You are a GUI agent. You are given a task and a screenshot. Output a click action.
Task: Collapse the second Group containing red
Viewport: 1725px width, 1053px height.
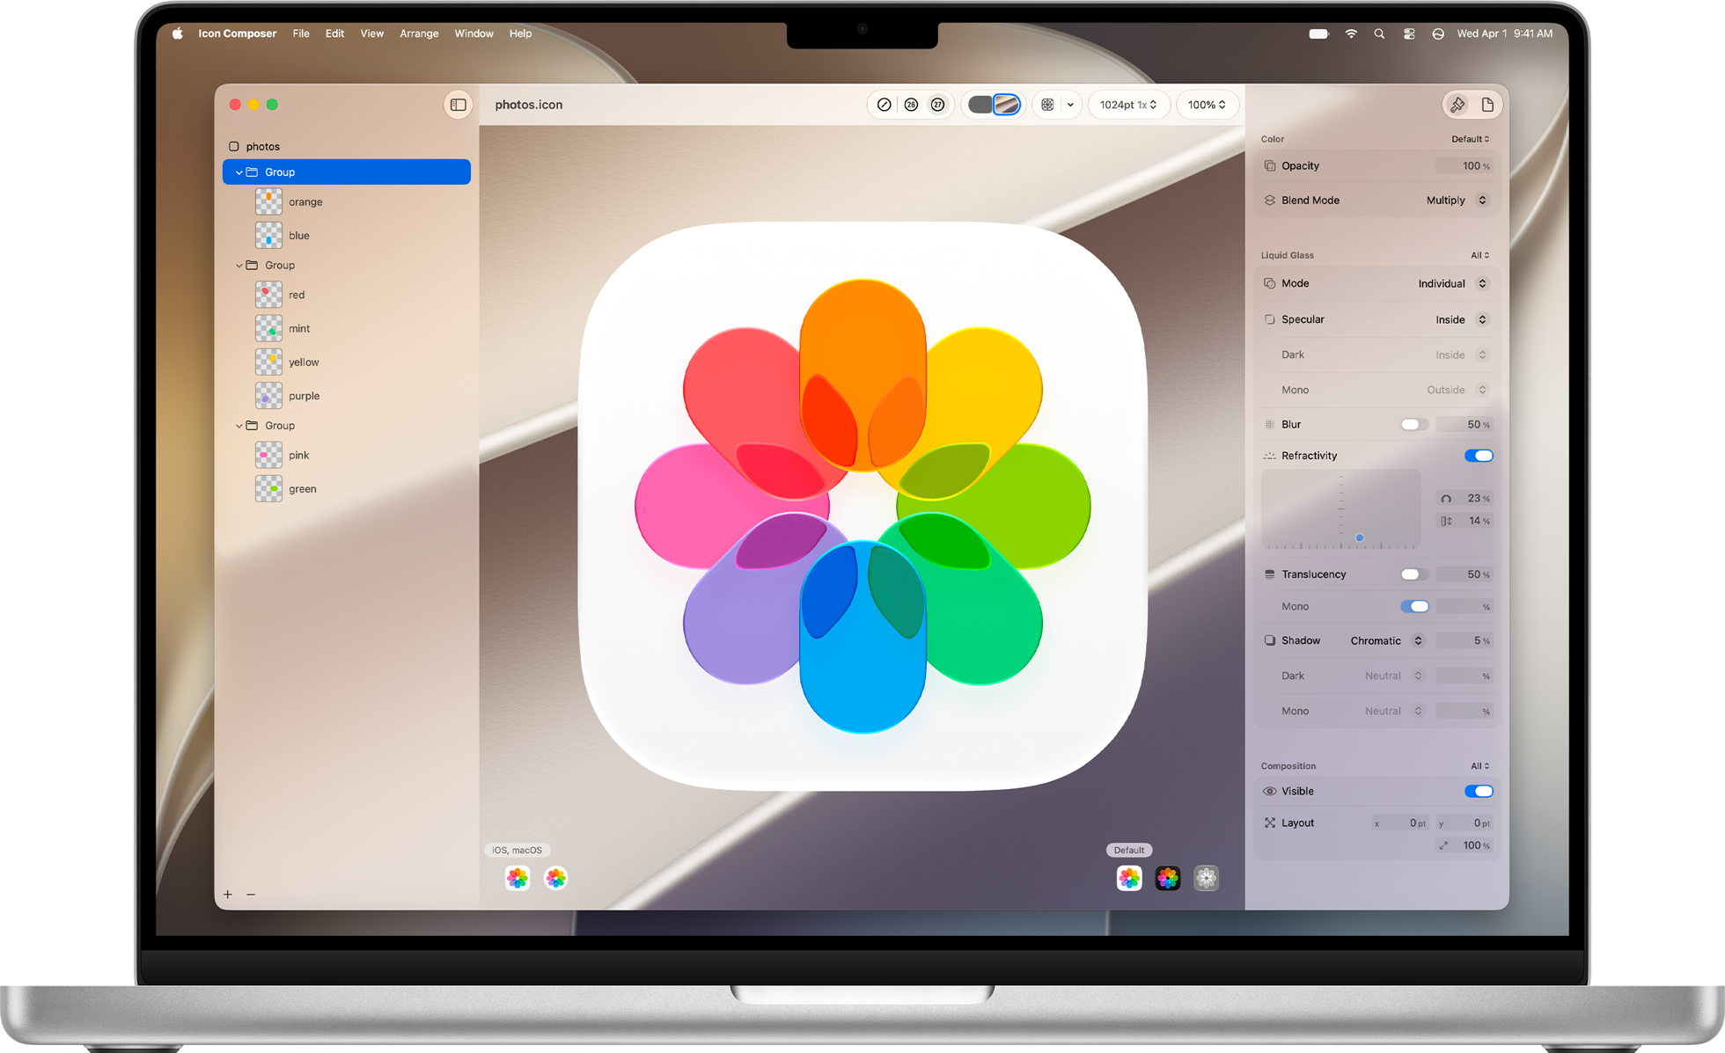239,265
